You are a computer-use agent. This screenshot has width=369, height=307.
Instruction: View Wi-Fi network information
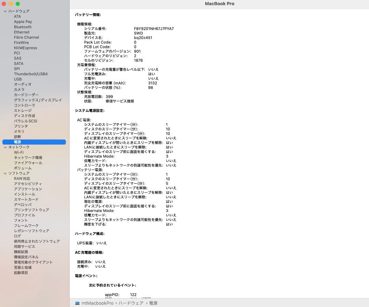(x=18, y=152)
